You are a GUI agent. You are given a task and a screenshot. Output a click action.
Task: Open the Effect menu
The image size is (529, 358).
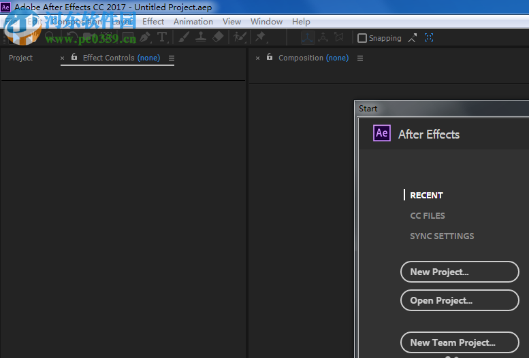pos(153,22)
